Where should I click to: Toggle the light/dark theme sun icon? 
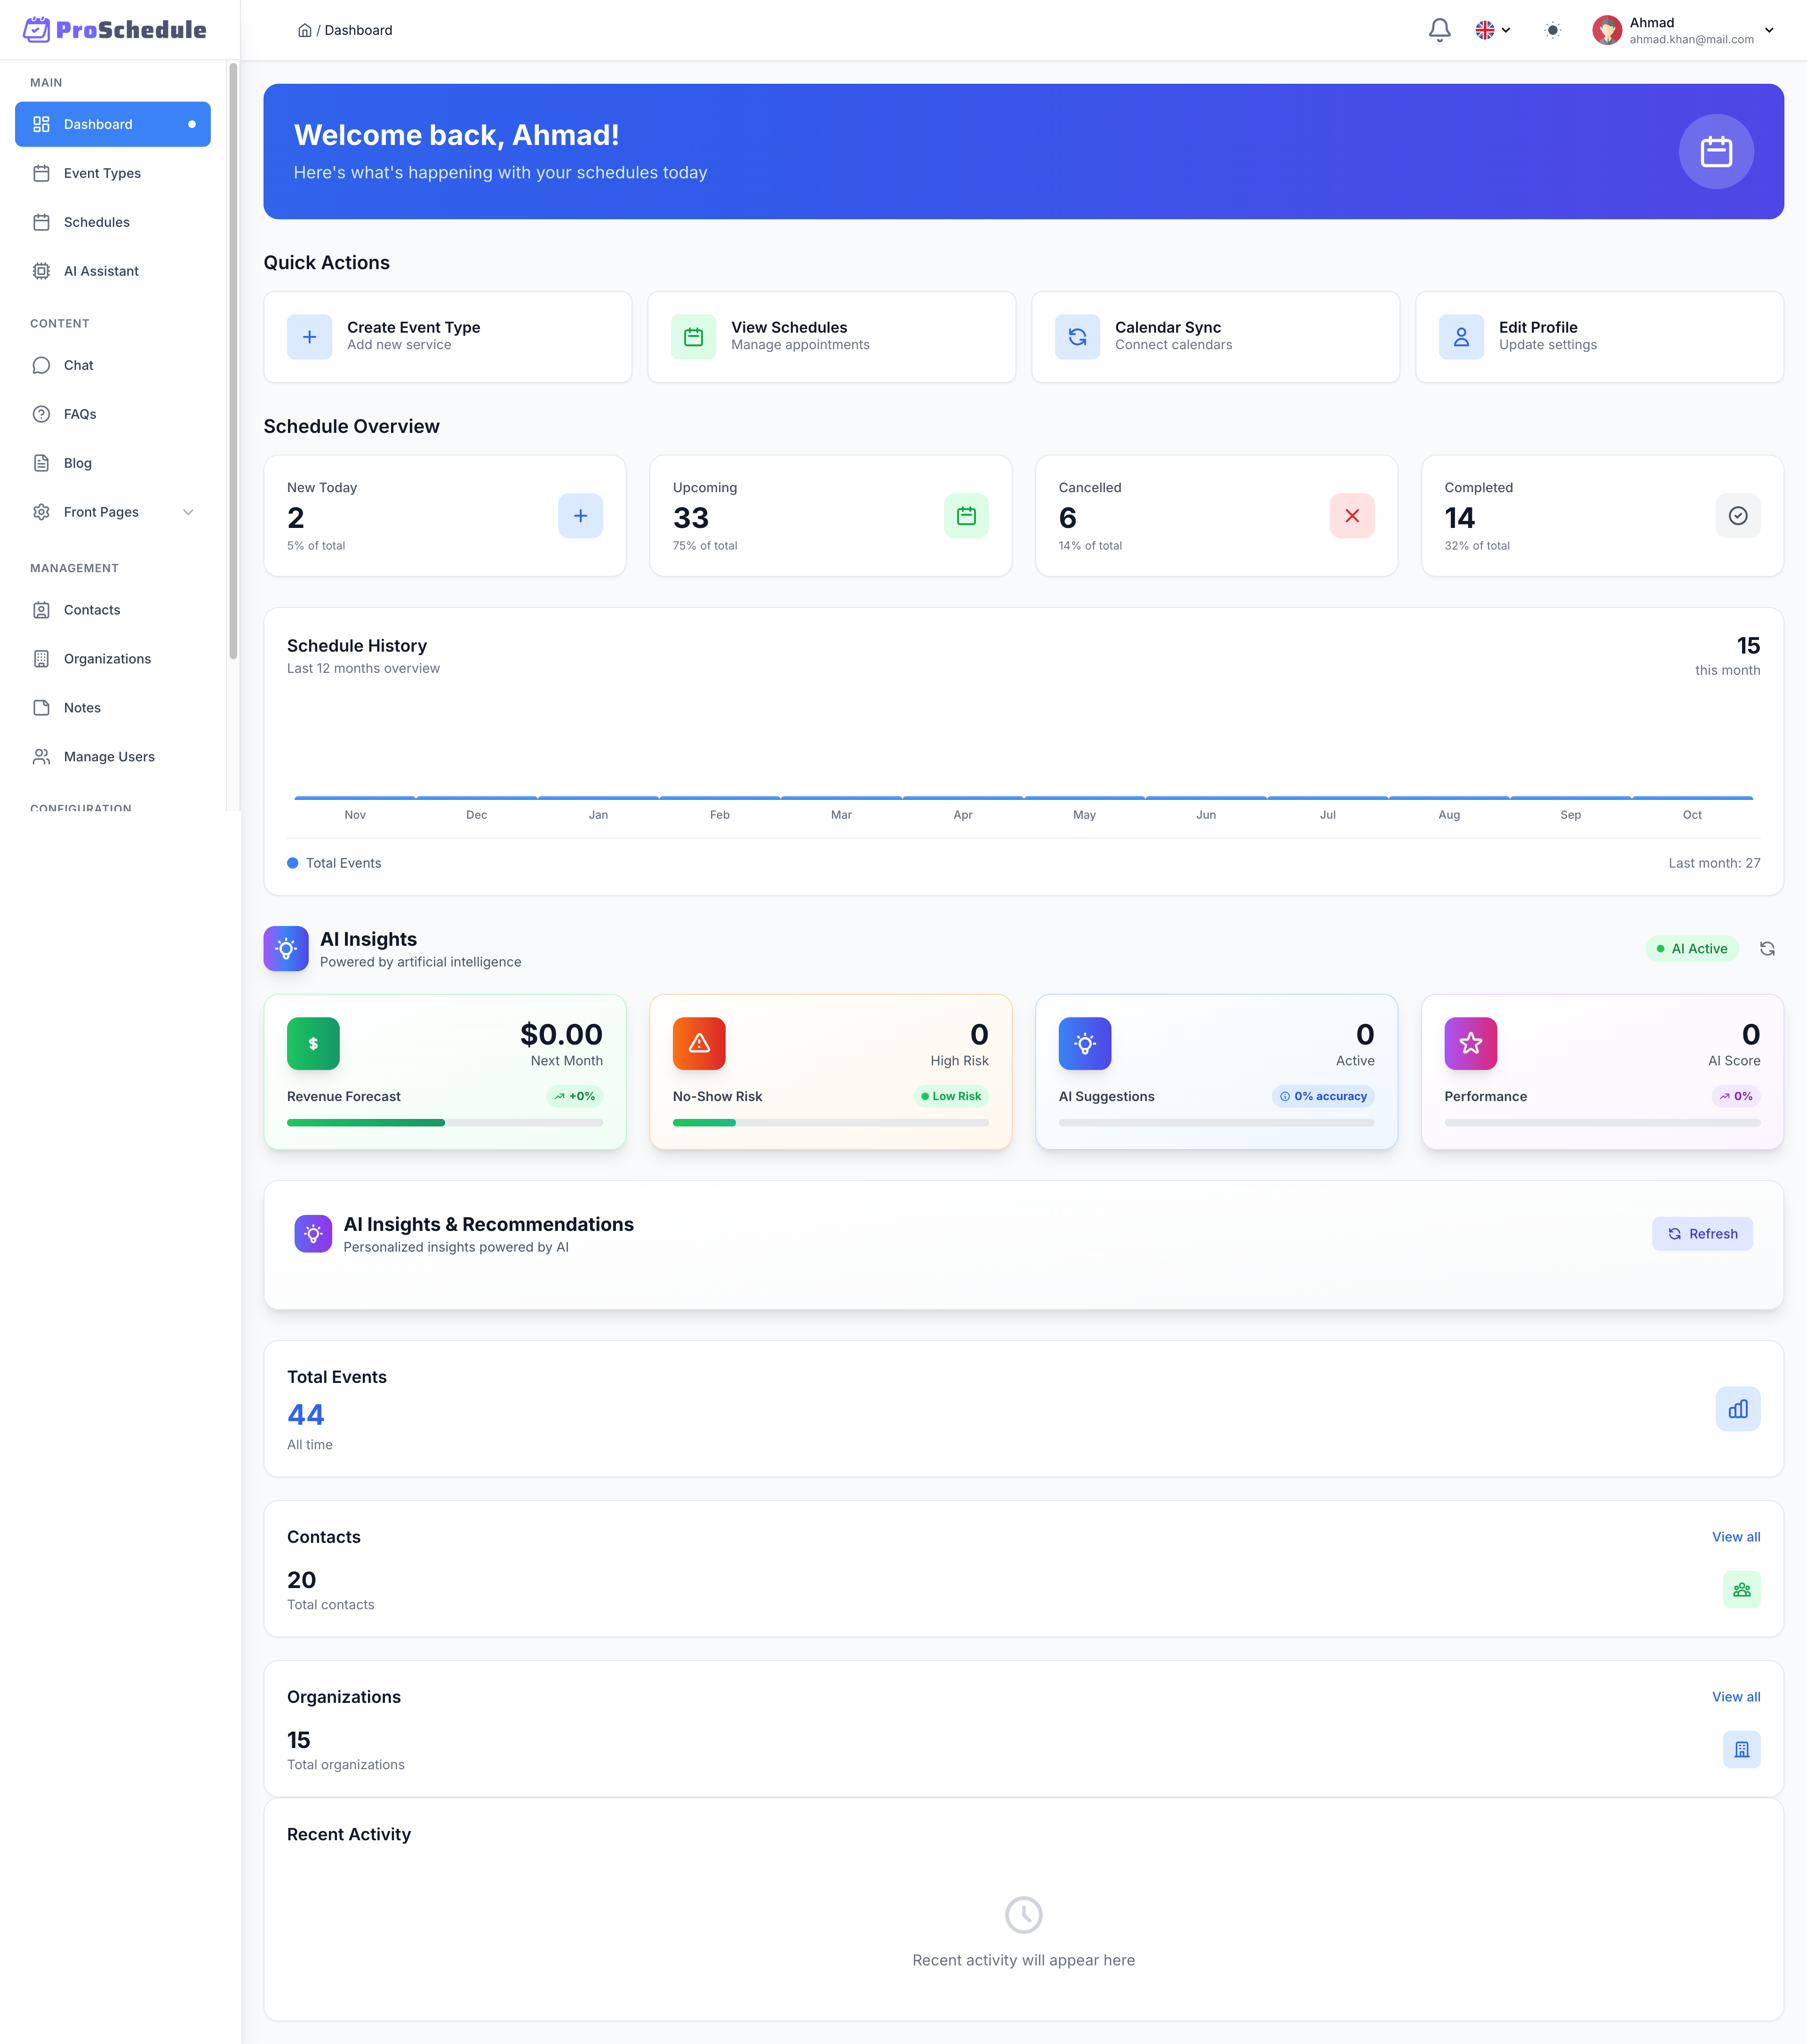tap(1552, 30)
